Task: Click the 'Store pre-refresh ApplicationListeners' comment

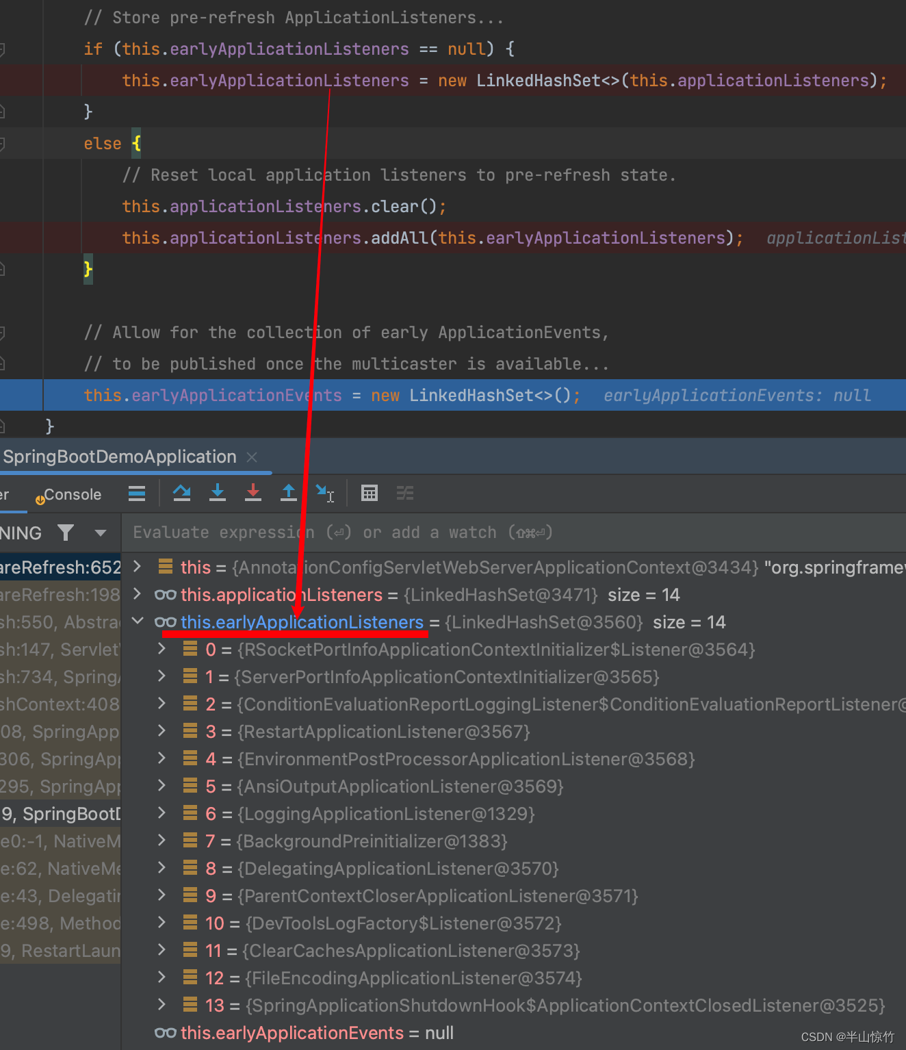Action: pos(294,18)
